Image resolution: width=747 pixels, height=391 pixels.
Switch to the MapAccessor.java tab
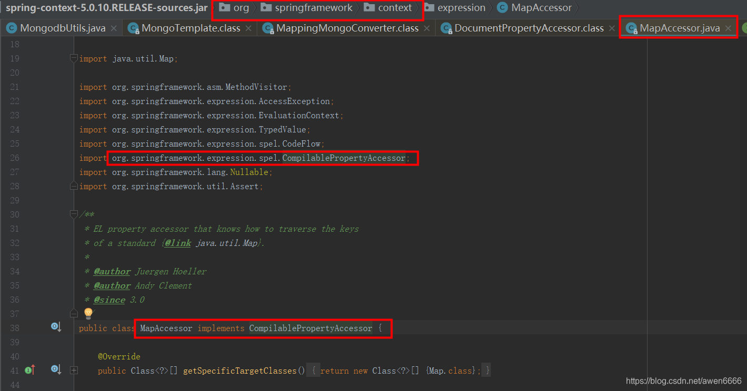[x=680, y=28]
